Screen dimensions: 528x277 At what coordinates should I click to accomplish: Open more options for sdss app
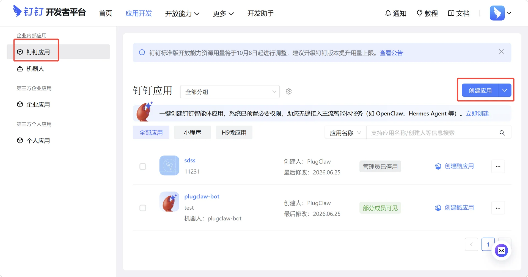(498, 166)
